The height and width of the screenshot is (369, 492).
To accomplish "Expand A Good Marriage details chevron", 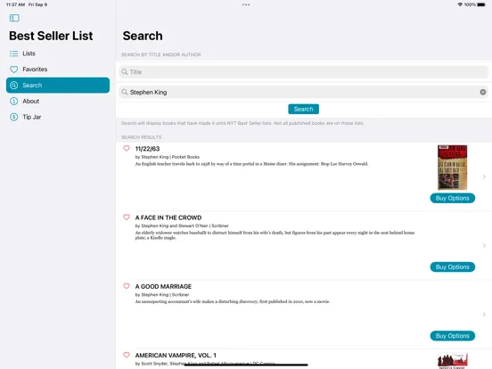I will pyautogui.click(x=484, y=315).
